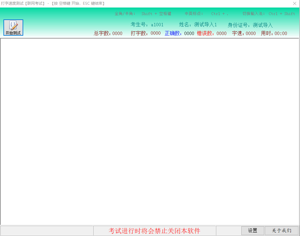The image size is (300, 236).
Task: Open the 设置 settings button
Action: 253,231
